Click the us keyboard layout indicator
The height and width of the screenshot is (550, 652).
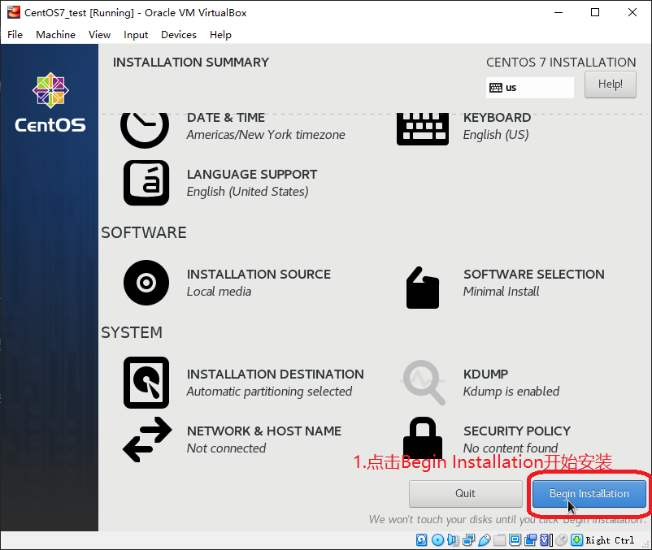[530, 88]
